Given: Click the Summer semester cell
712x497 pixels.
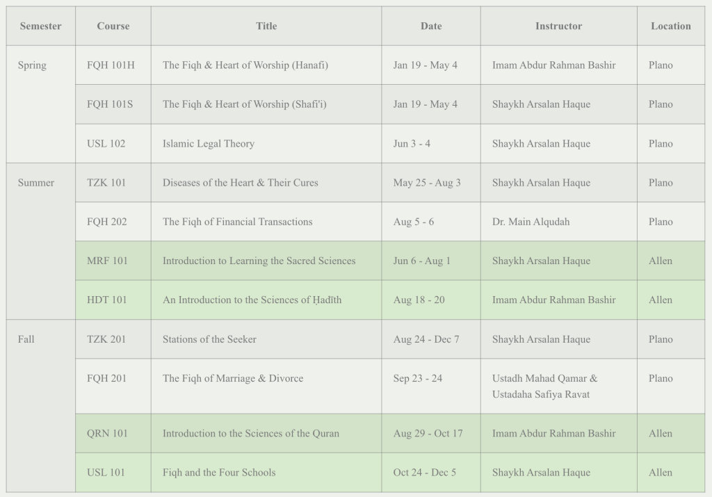Looking at the screenshot, I should [36, 183].
